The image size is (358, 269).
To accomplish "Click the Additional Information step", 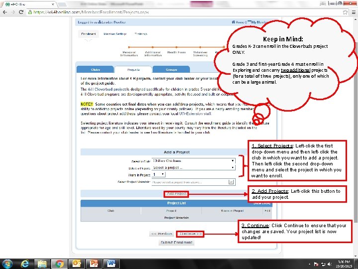I will [x=153, y=54].
